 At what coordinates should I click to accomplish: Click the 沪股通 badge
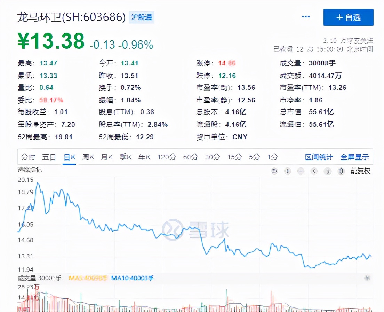[142, 17]
